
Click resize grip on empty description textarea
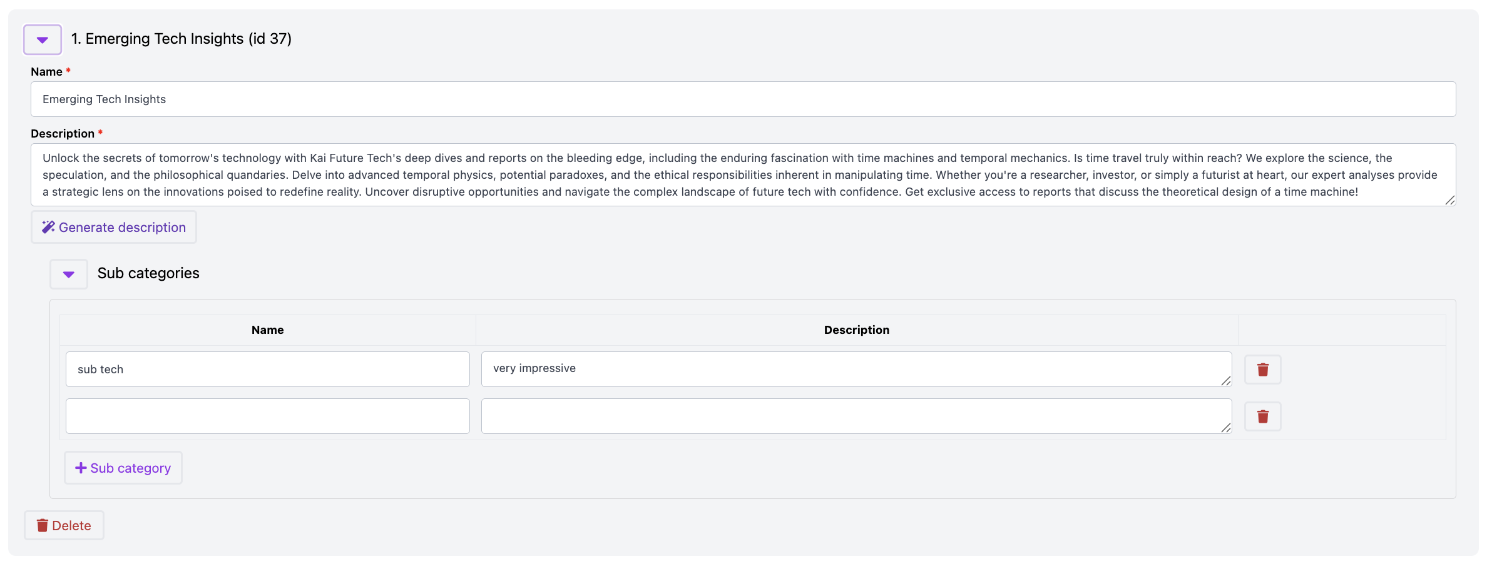point(1225,428)
